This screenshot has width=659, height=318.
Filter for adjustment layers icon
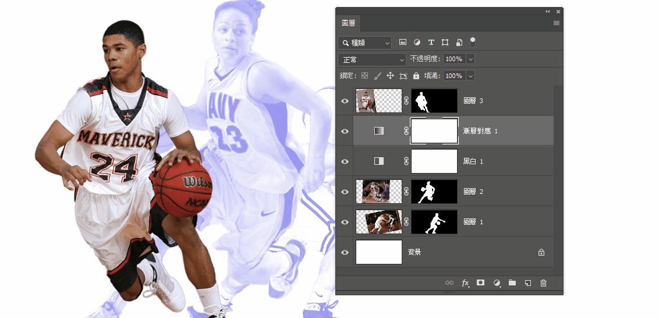(x=417, y=42)
